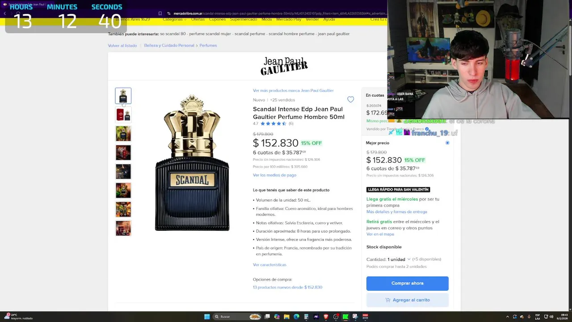Click the Jean Paul Gaultier brand logo
Viewport: 572px width, 322px height.
[284, 66]
